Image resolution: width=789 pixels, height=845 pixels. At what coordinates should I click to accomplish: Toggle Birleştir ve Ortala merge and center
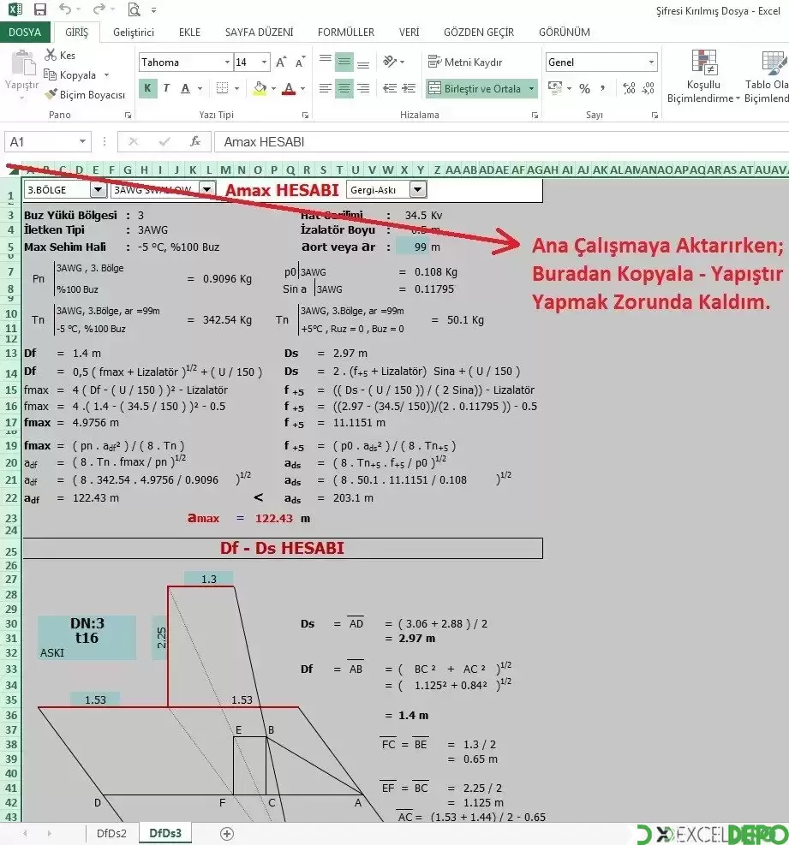tap(475, 88)
